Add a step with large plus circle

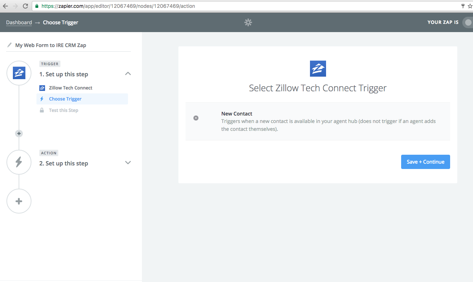click(19, 201)
